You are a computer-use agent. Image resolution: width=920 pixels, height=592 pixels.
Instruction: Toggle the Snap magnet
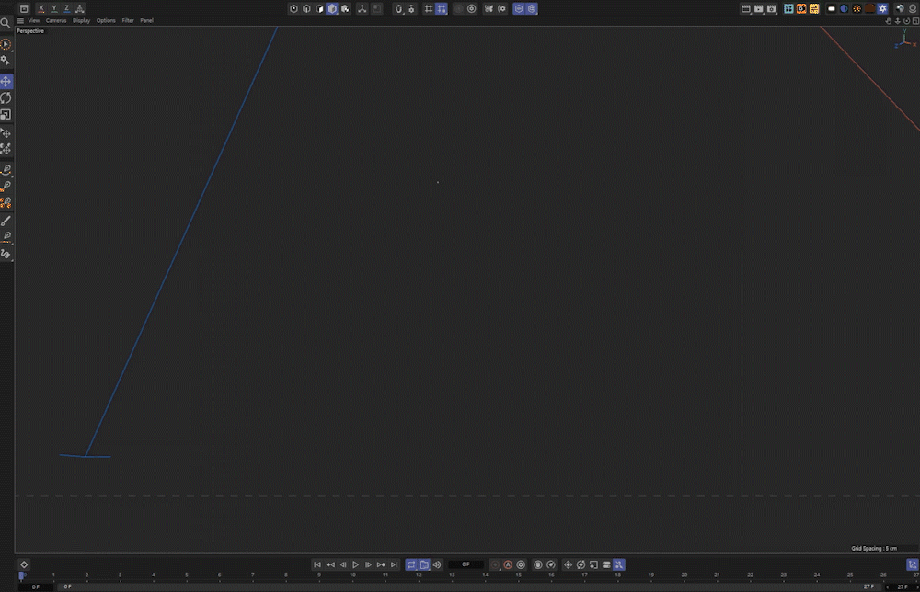pos(399,9)
